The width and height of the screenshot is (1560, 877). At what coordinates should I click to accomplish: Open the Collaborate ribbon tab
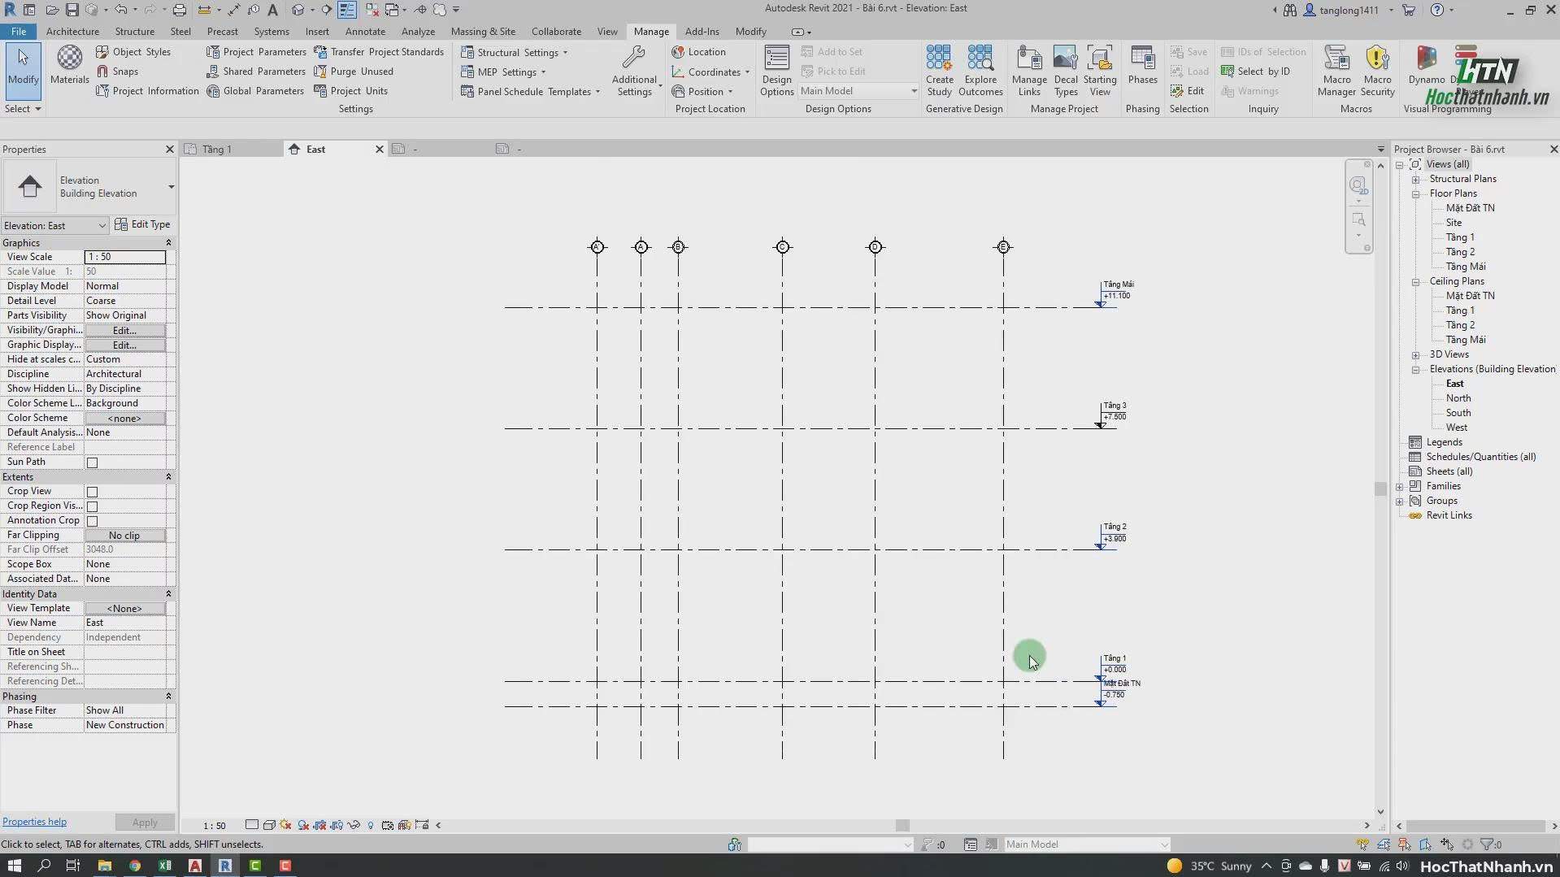pyautogui.click(x=556, y=32)
